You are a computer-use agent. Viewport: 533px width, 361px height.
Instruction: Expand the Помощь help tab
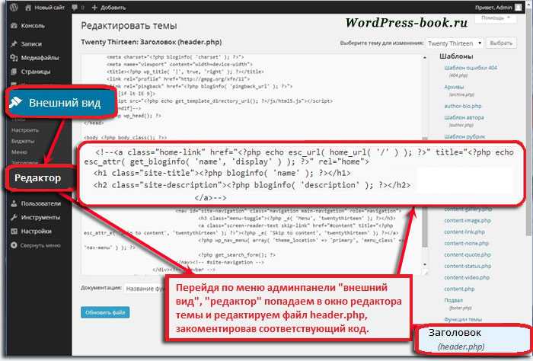point(495,18)
